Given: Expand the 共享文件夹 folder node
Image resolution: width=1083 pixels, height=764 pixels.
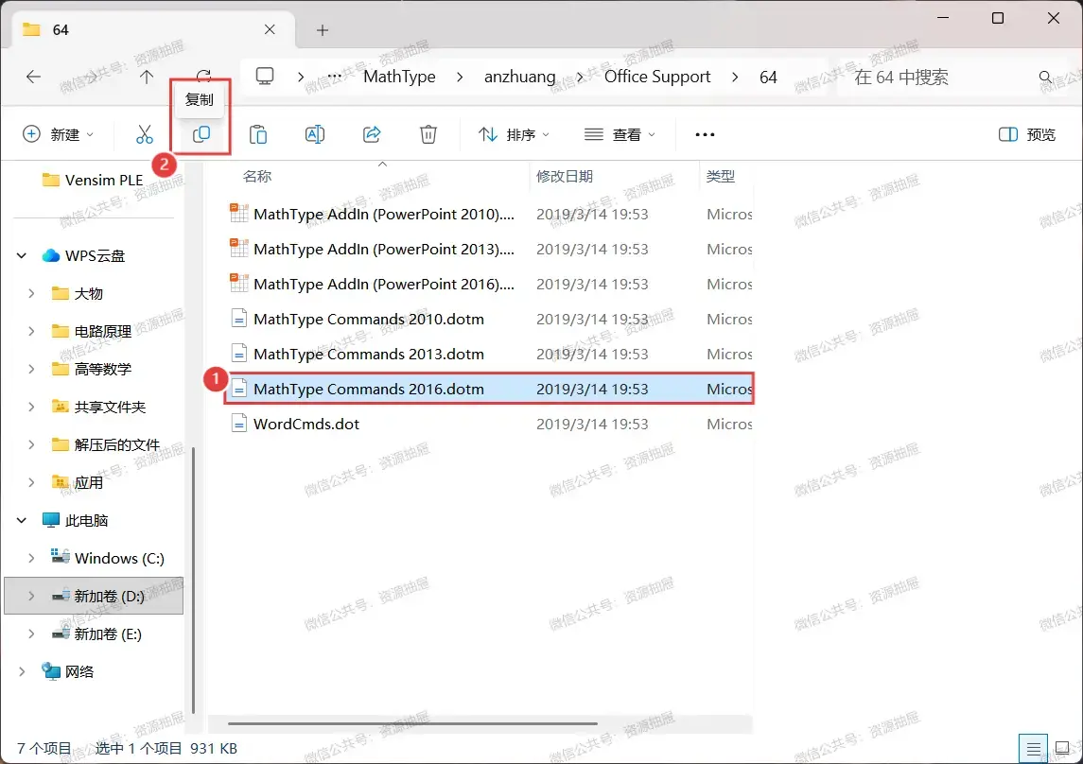Looking at the screenshot, I should tap(31, 407).
